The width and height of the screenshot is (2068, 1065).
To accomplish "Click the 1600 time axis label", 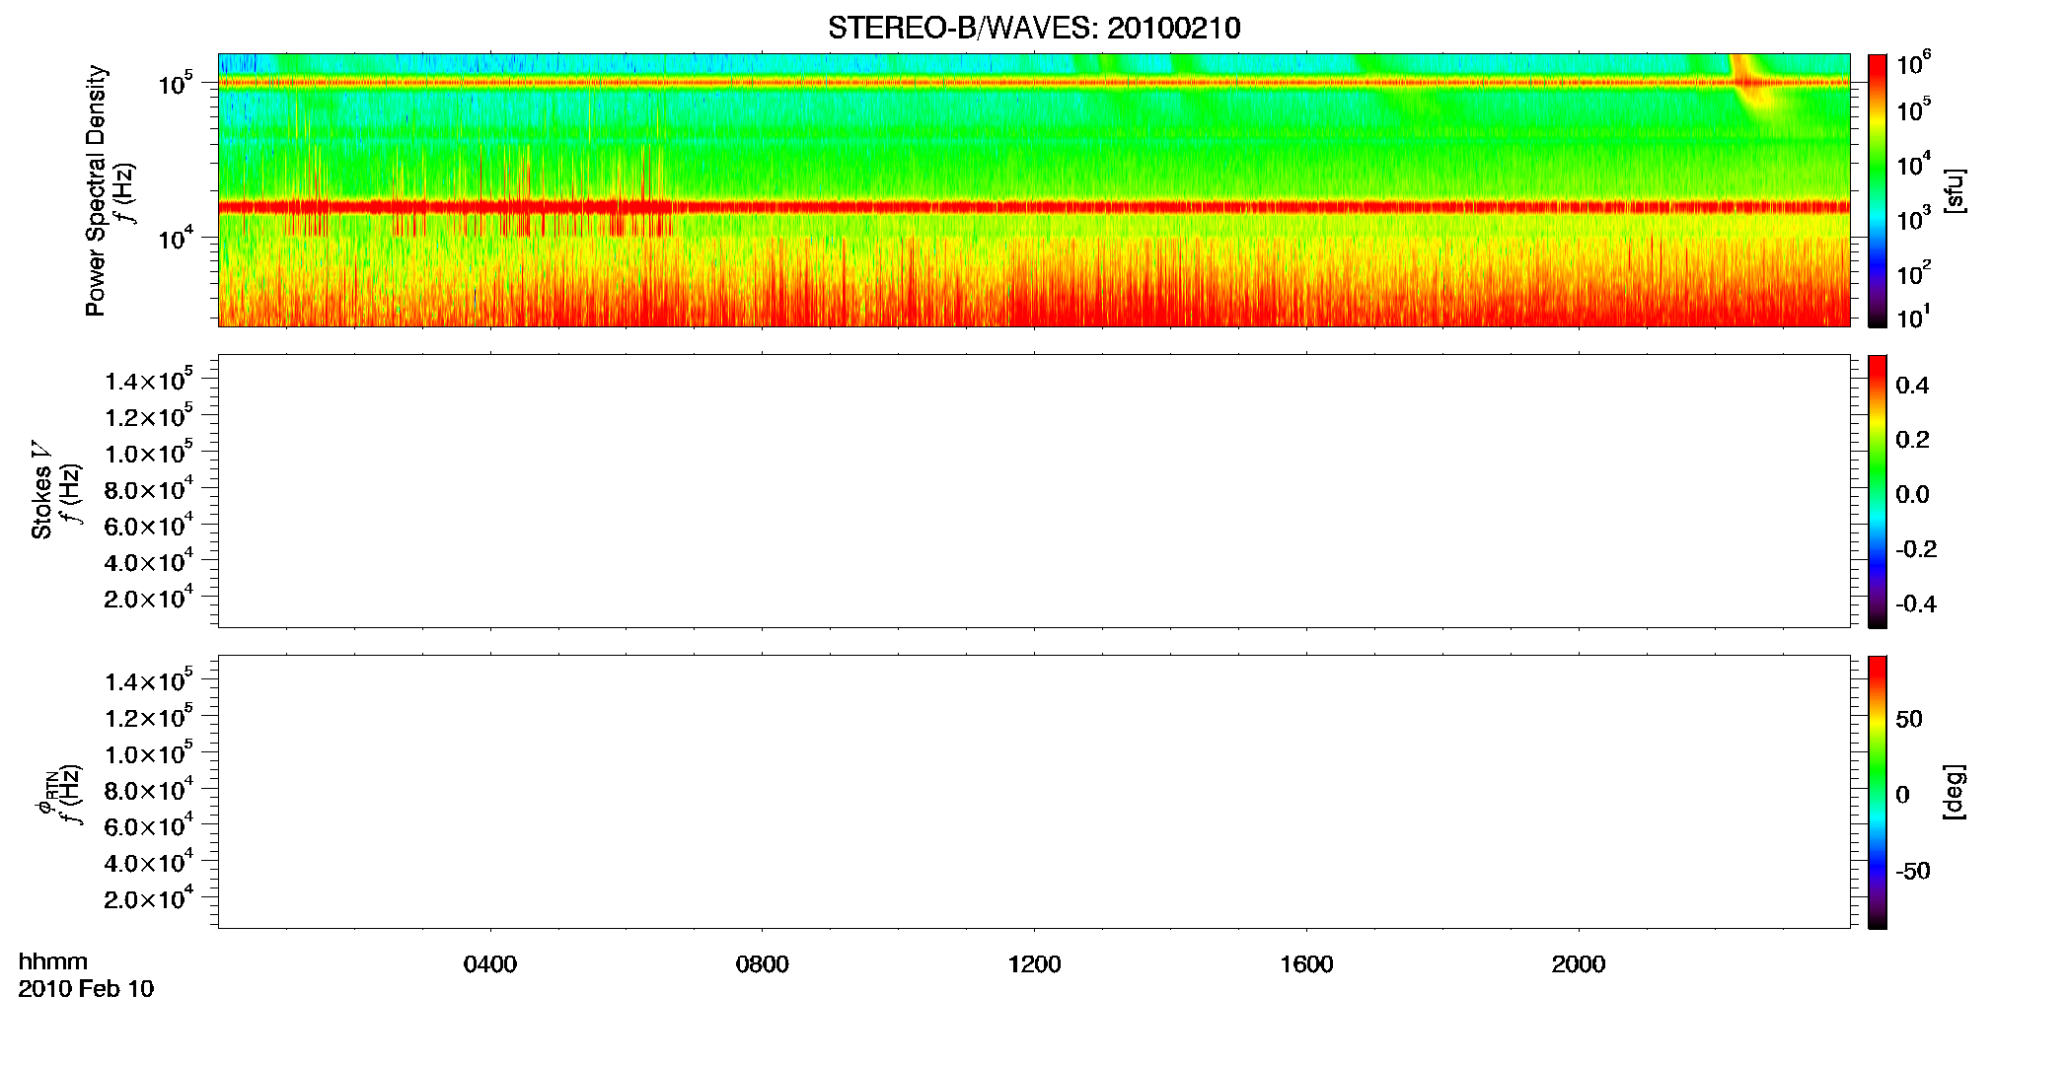I will (1306, 964).
